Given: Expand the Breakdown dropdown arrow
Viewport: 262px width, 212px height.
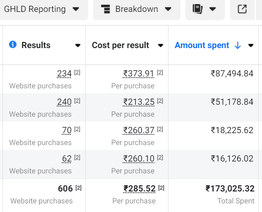Looking at the screenshot, I should 168,9.
